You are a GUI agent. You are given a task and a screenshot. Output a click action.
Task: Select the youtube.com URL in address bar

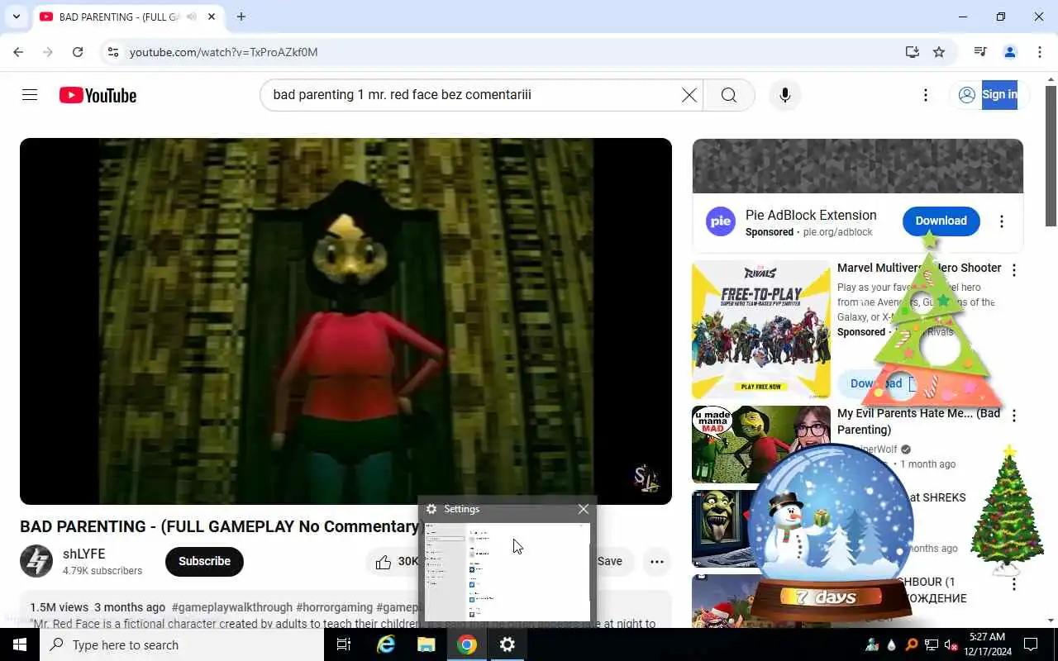pos(223,52)
